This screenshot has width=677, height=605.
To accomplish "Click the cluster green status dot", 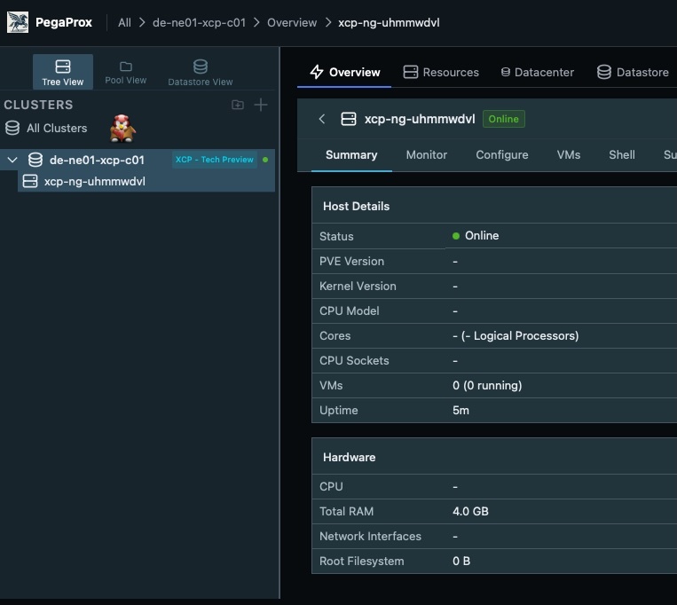I will click(265, 160).
